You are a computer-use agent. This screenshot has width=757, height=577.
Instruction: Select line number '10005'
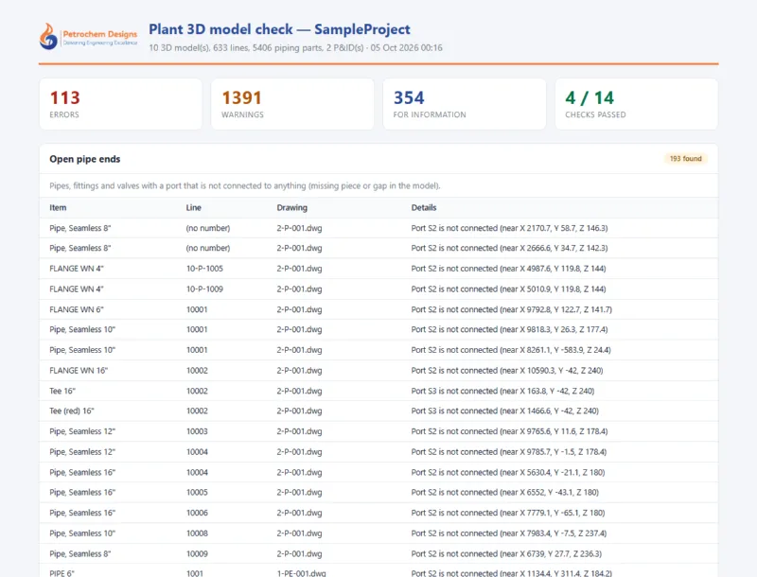(197, 493)
